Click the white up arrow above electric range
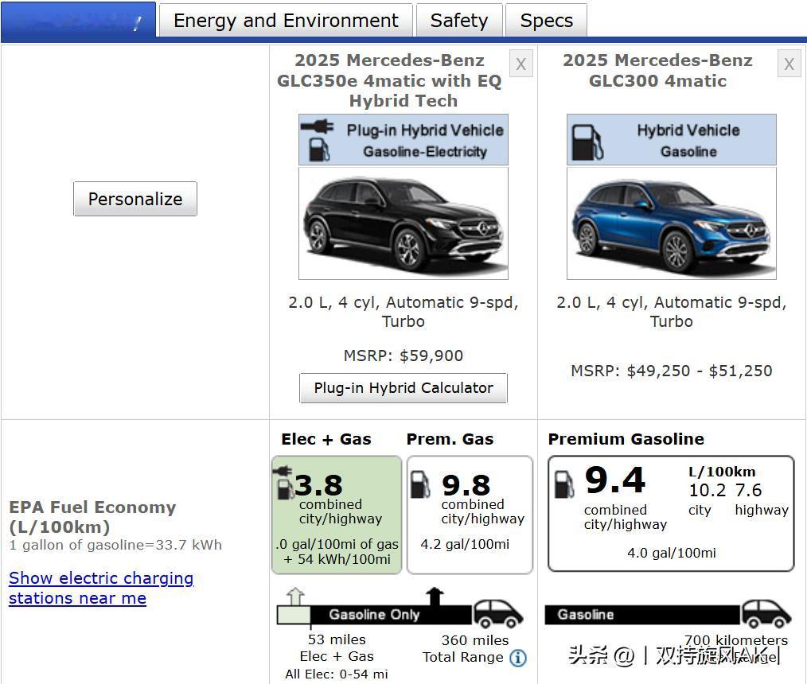The image size is (807, 684). tap(294, 597)
